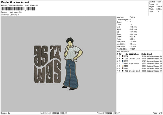This screenshot has height=115, width=163.
Task: Select the brown swatch in the 2476 stitch row
Action: coord(123,68)
